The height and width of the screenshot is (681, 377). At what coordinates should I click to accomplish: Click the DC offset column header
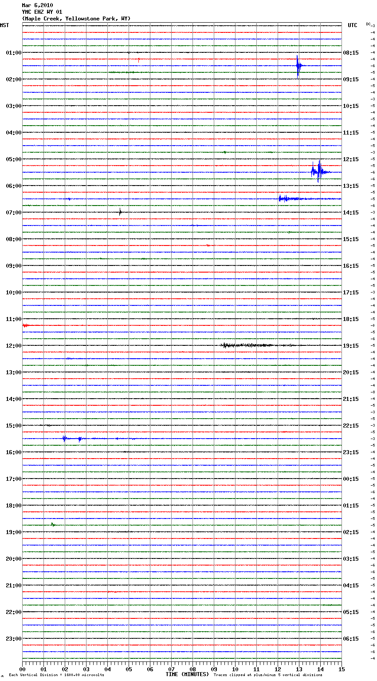point(368,24)
